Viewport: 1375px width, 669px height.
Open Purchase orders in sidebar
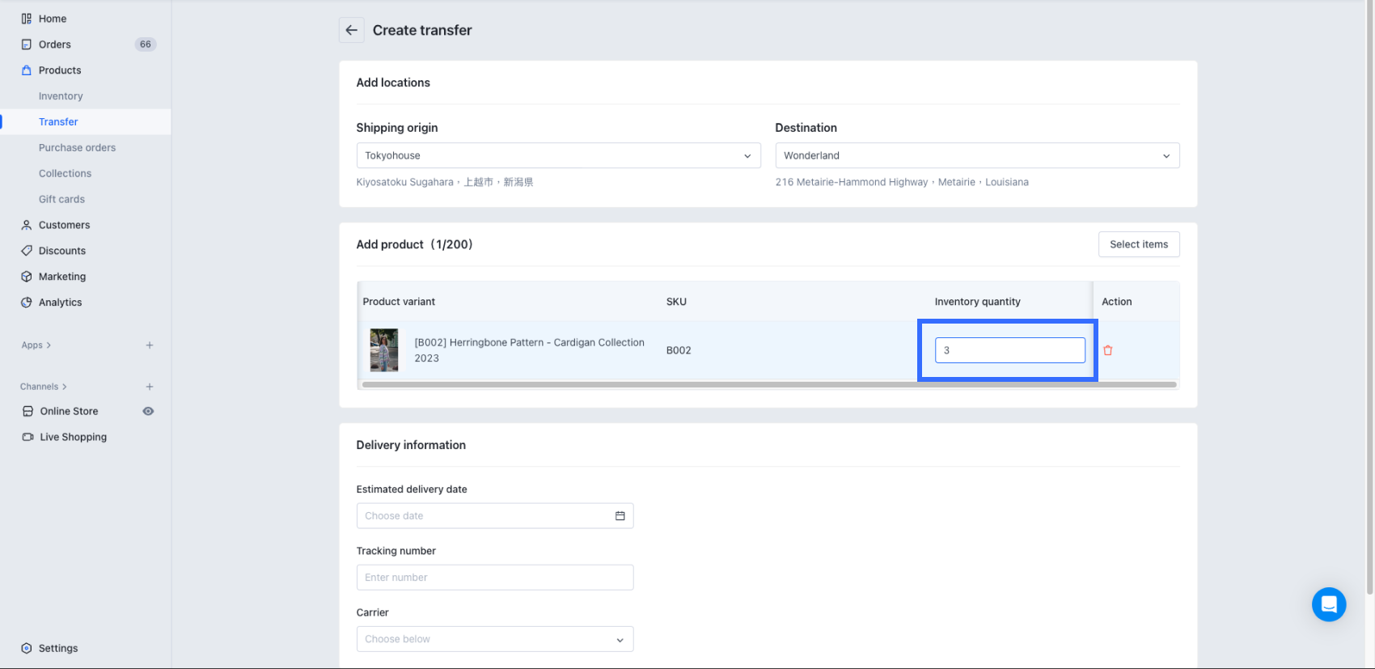click(x=77, y=148)
